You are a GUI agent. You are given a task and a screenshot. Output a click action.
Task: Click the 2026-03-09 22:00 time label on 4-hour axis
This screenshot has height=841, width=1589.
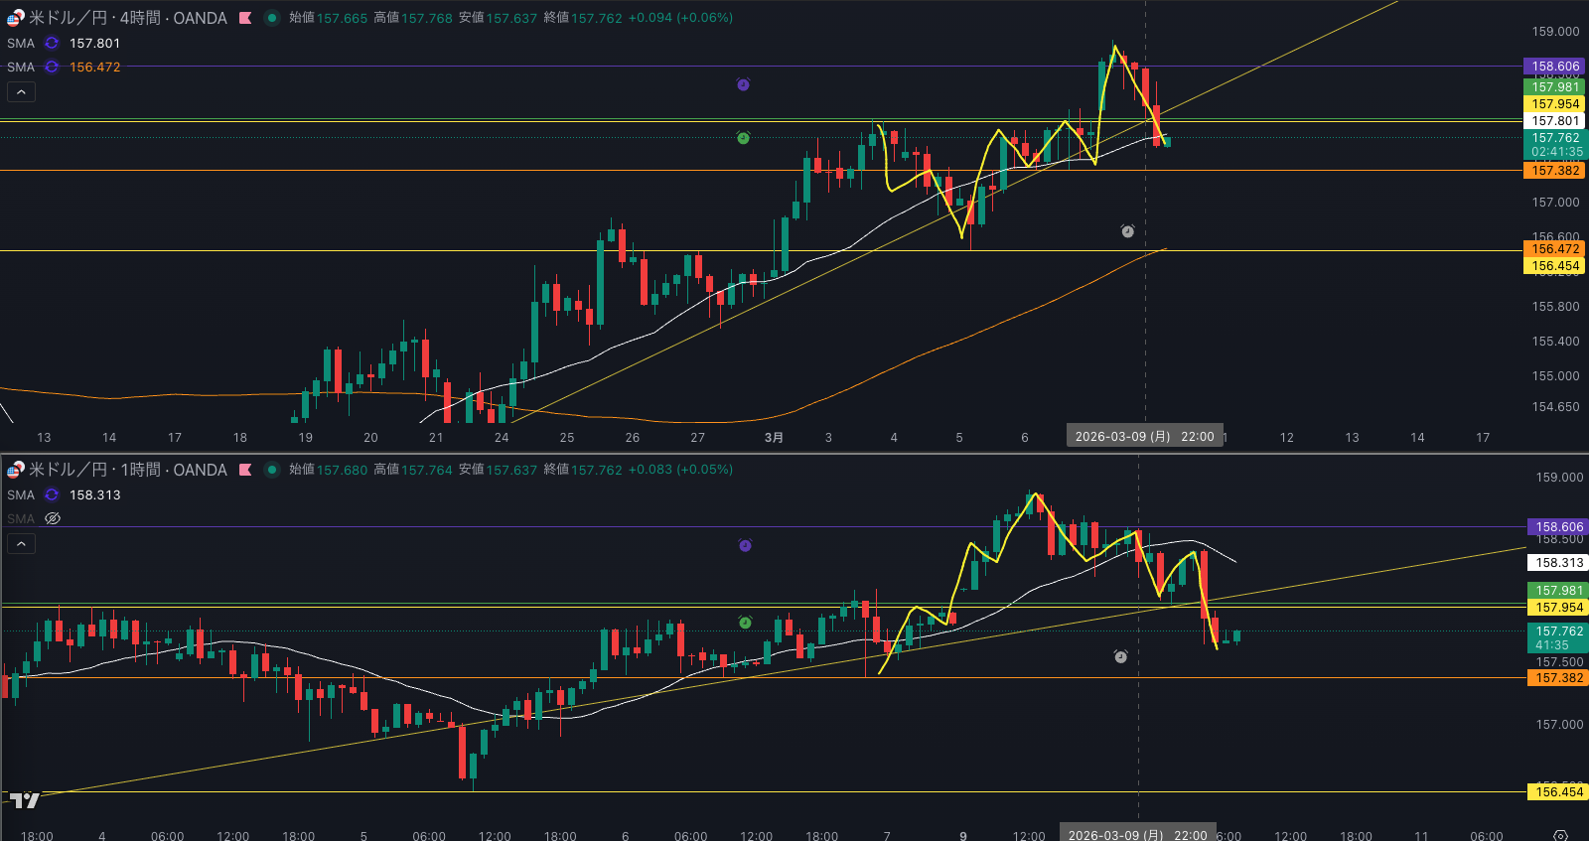[1144, 437]
